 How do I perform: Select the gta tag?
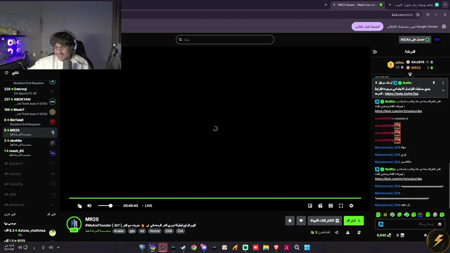tap(132, 231)
